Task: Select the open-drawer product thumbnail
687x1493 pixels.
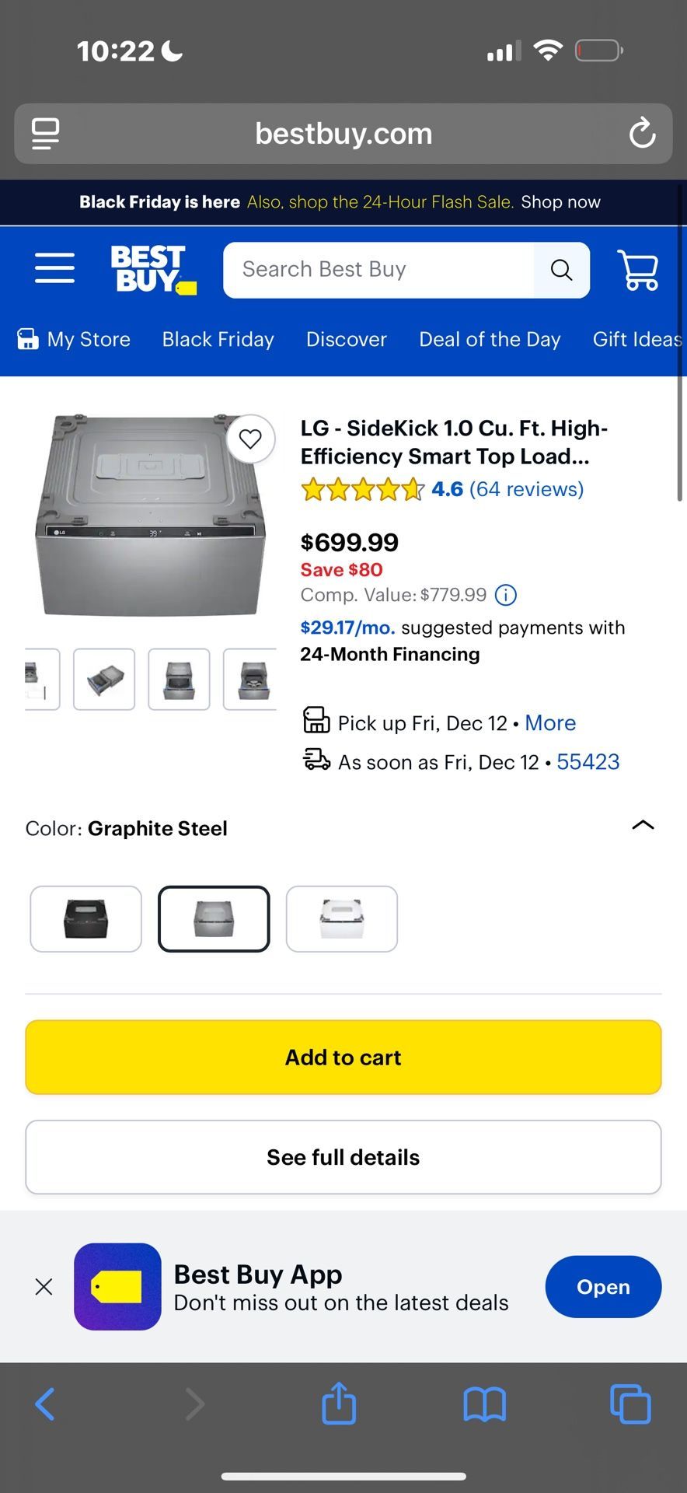Action: [x=104, y=679]
